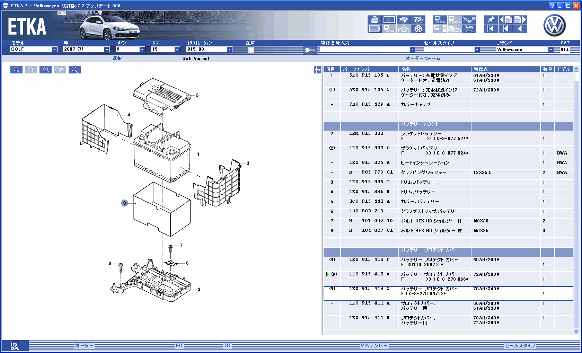582x353 pixels.
Task: Toggle the 在庫 stock checkbox
Action: click(251, 50)
